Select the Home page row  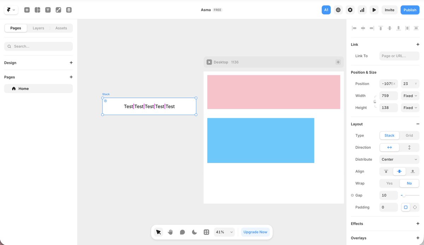pos(39,89)
